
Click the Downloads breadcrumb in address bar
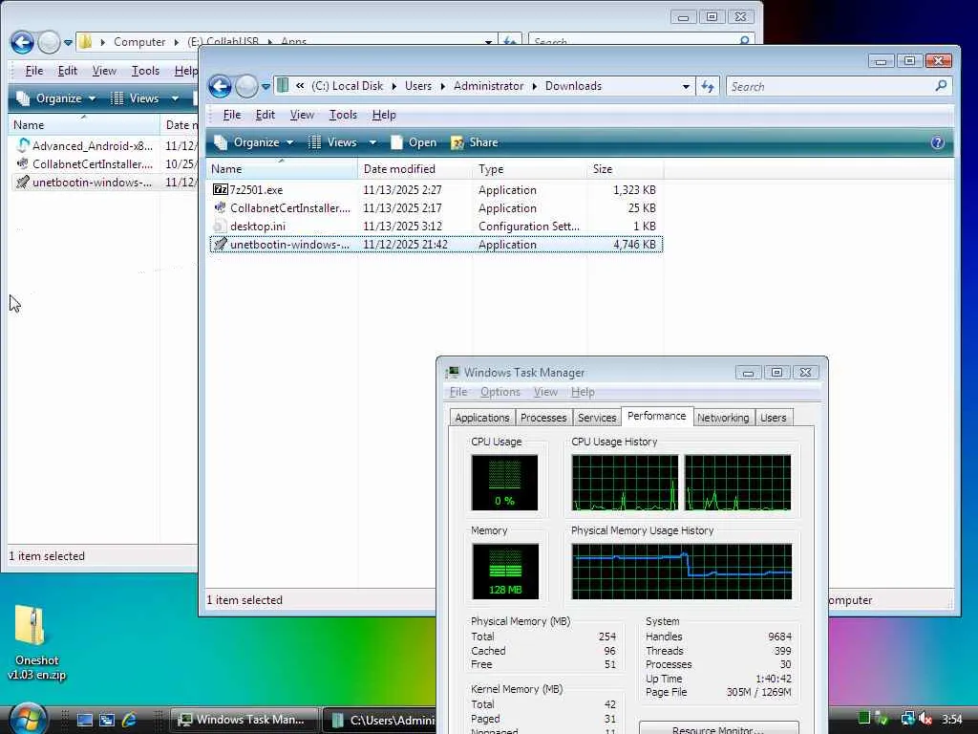pyautogui.click(x=573, y=86)
